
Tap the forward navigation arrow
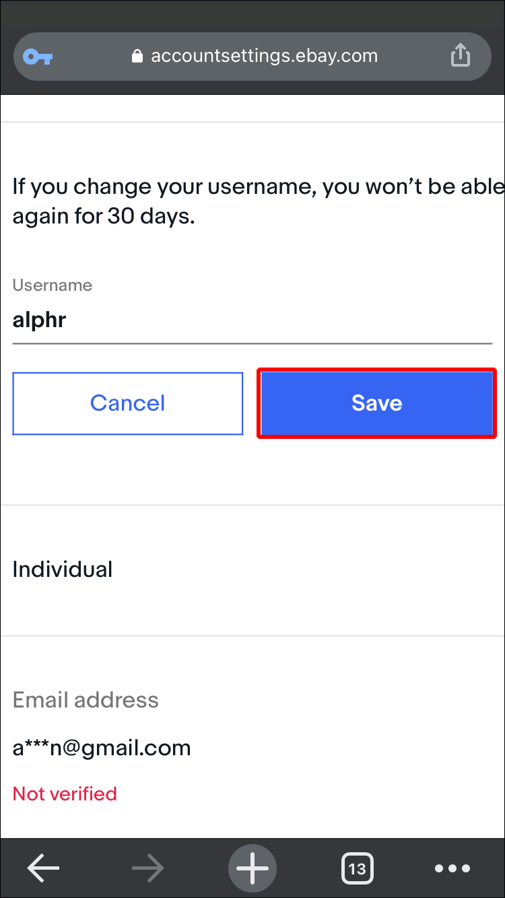pos(147,868)
